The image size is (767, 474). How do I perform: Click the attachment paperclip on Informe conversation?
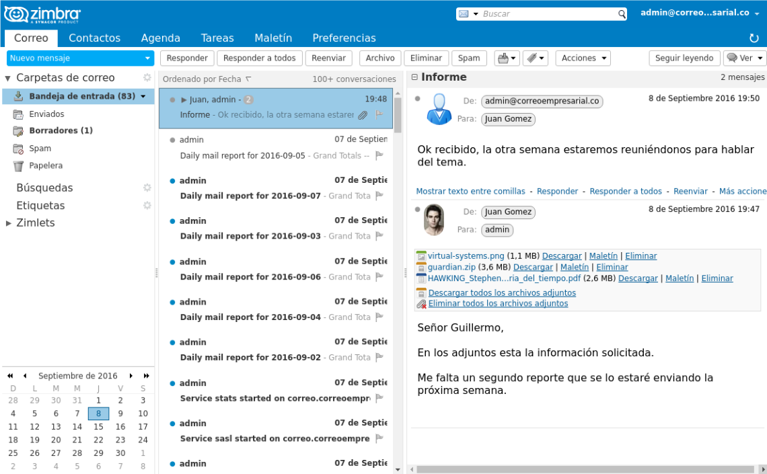363,115
